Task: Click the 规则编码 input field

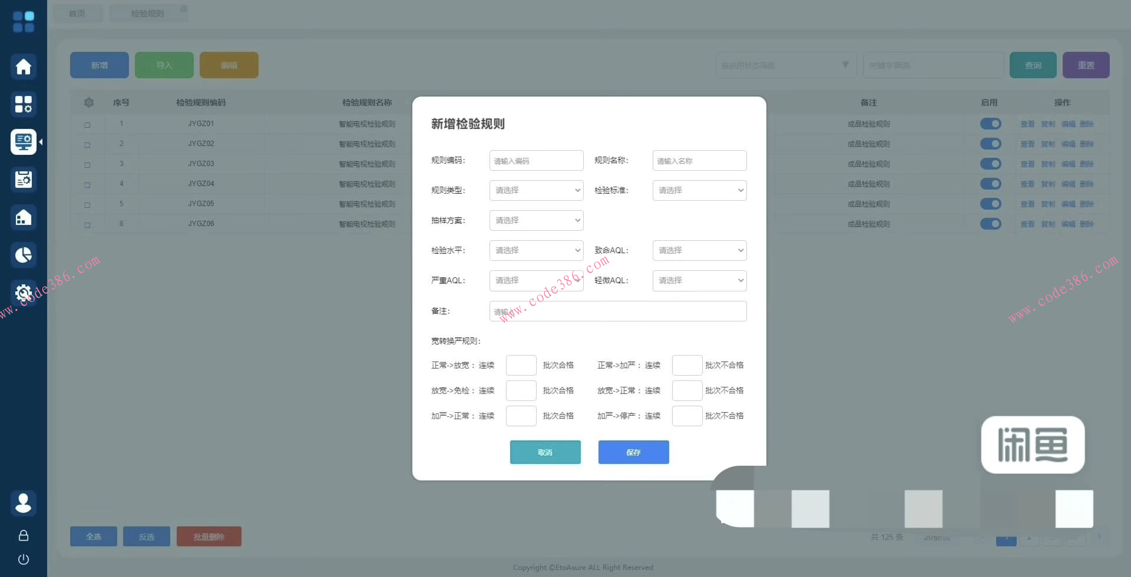Action: [x=536, y=161]
